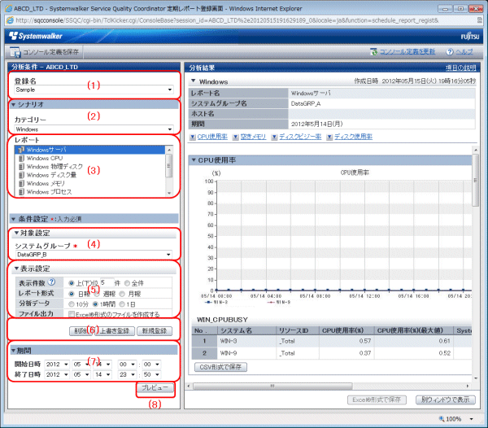This screenshot has width=488, height=428.
Task: Select the 1時間 analysis data radio
Action: (95, 304)
